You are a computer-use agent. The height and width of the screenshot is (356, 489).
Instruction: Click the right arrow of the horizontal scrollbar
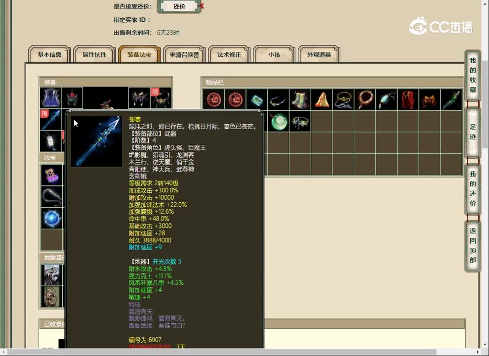tap(478, 352)
